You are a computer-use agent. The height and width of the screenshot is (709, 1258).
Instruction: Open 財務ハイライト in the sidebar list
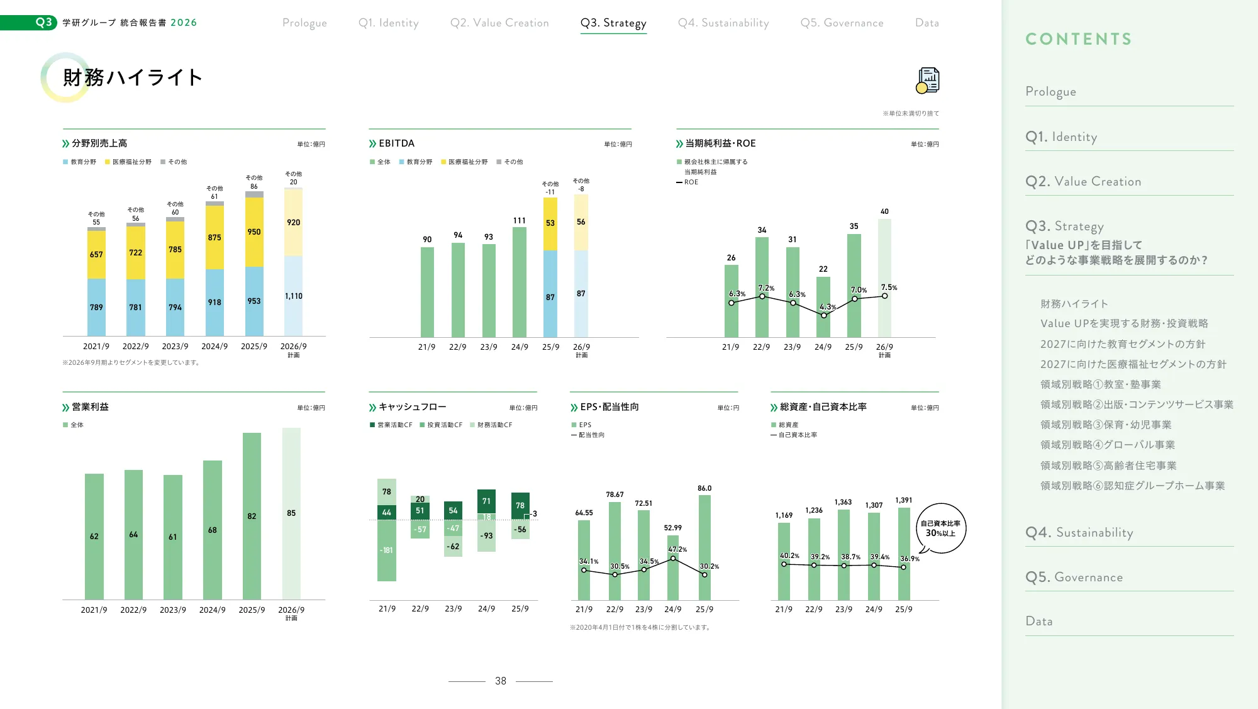pos(1074,304)
